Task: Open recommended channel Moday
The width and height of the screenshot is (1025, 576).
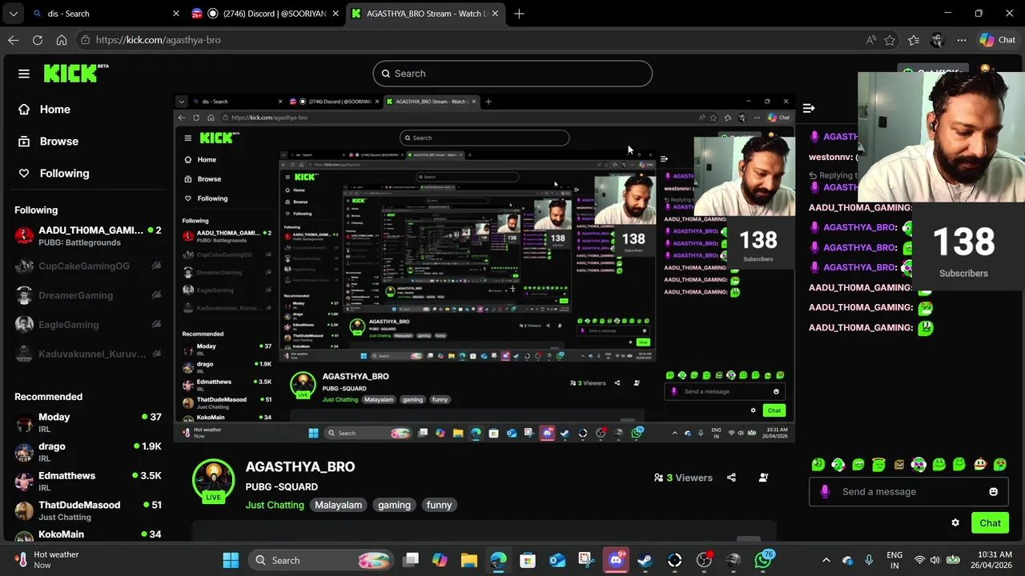Action: pos(88,422)
